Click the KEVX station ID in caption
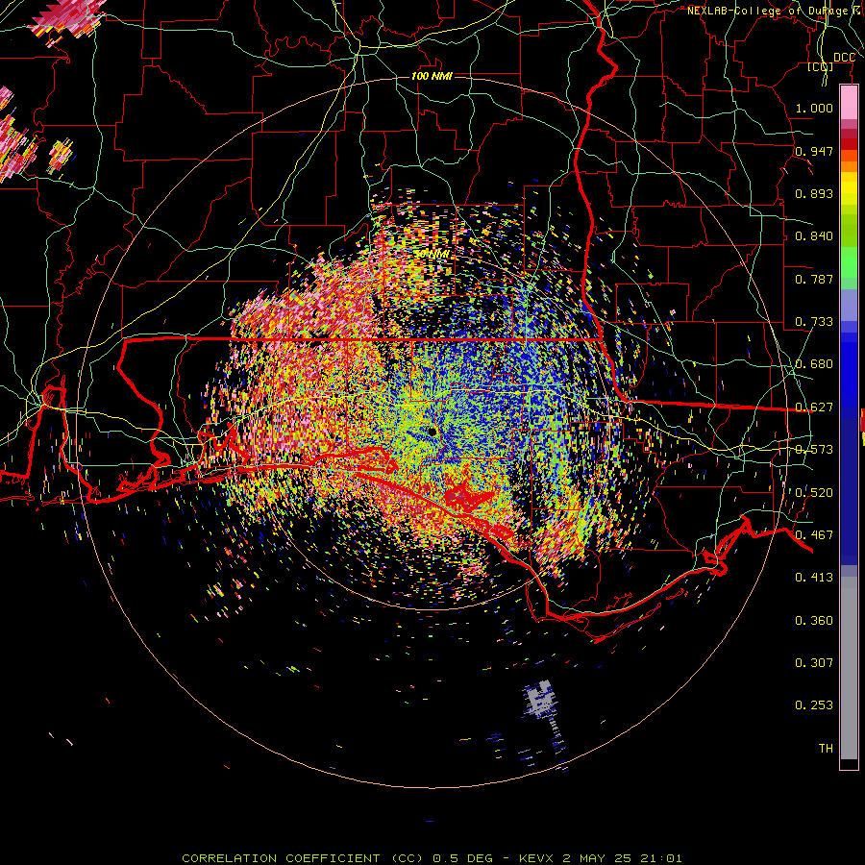865x865 pixels. pos(538,858)
